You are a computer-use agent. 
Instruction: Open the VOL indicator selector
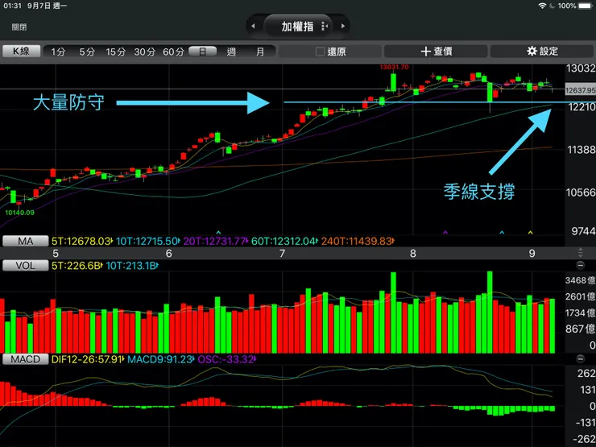[26, 265]
